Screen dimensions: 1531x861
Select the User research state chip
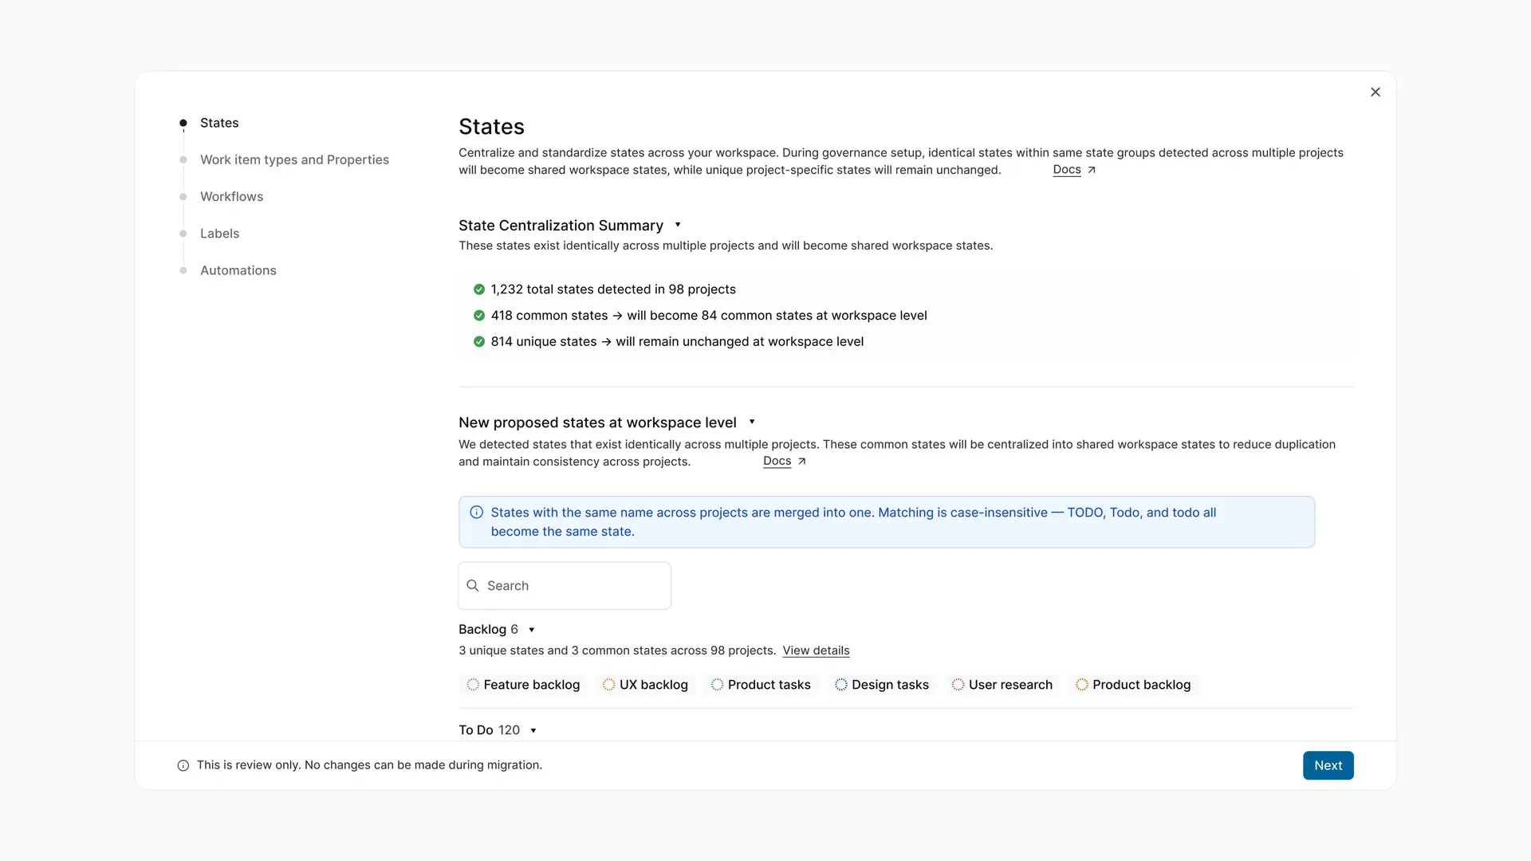(x=1002, y=685)
